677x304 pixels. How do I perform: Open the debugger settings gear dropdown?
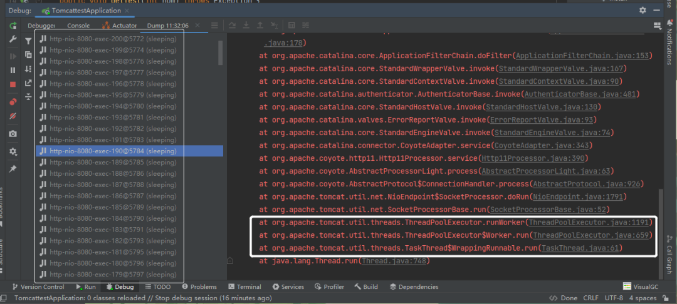tap(13, 151)
